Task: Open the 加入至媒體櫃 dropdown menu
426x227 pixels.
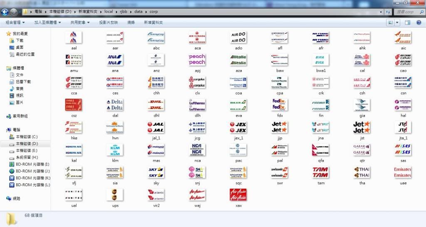Action: pos(47,22)
